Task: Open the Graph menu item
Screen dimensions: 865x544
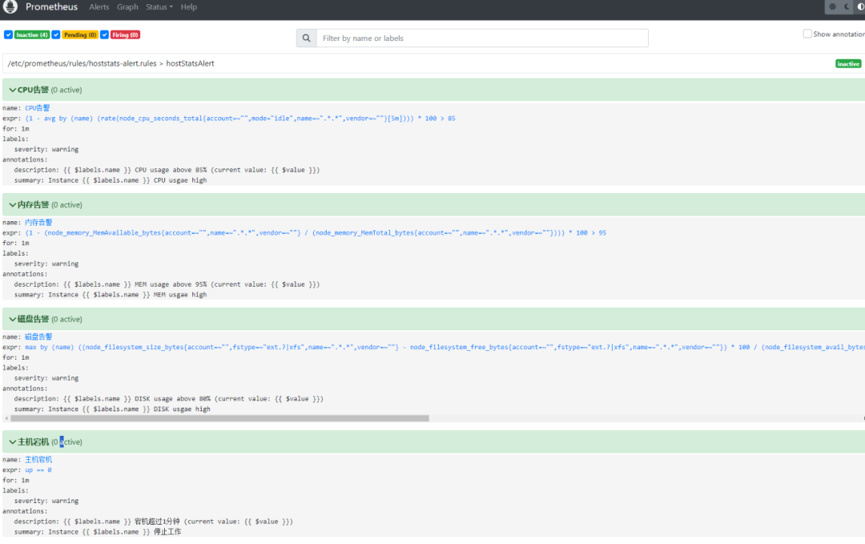Action: click(x=127, y=7)
